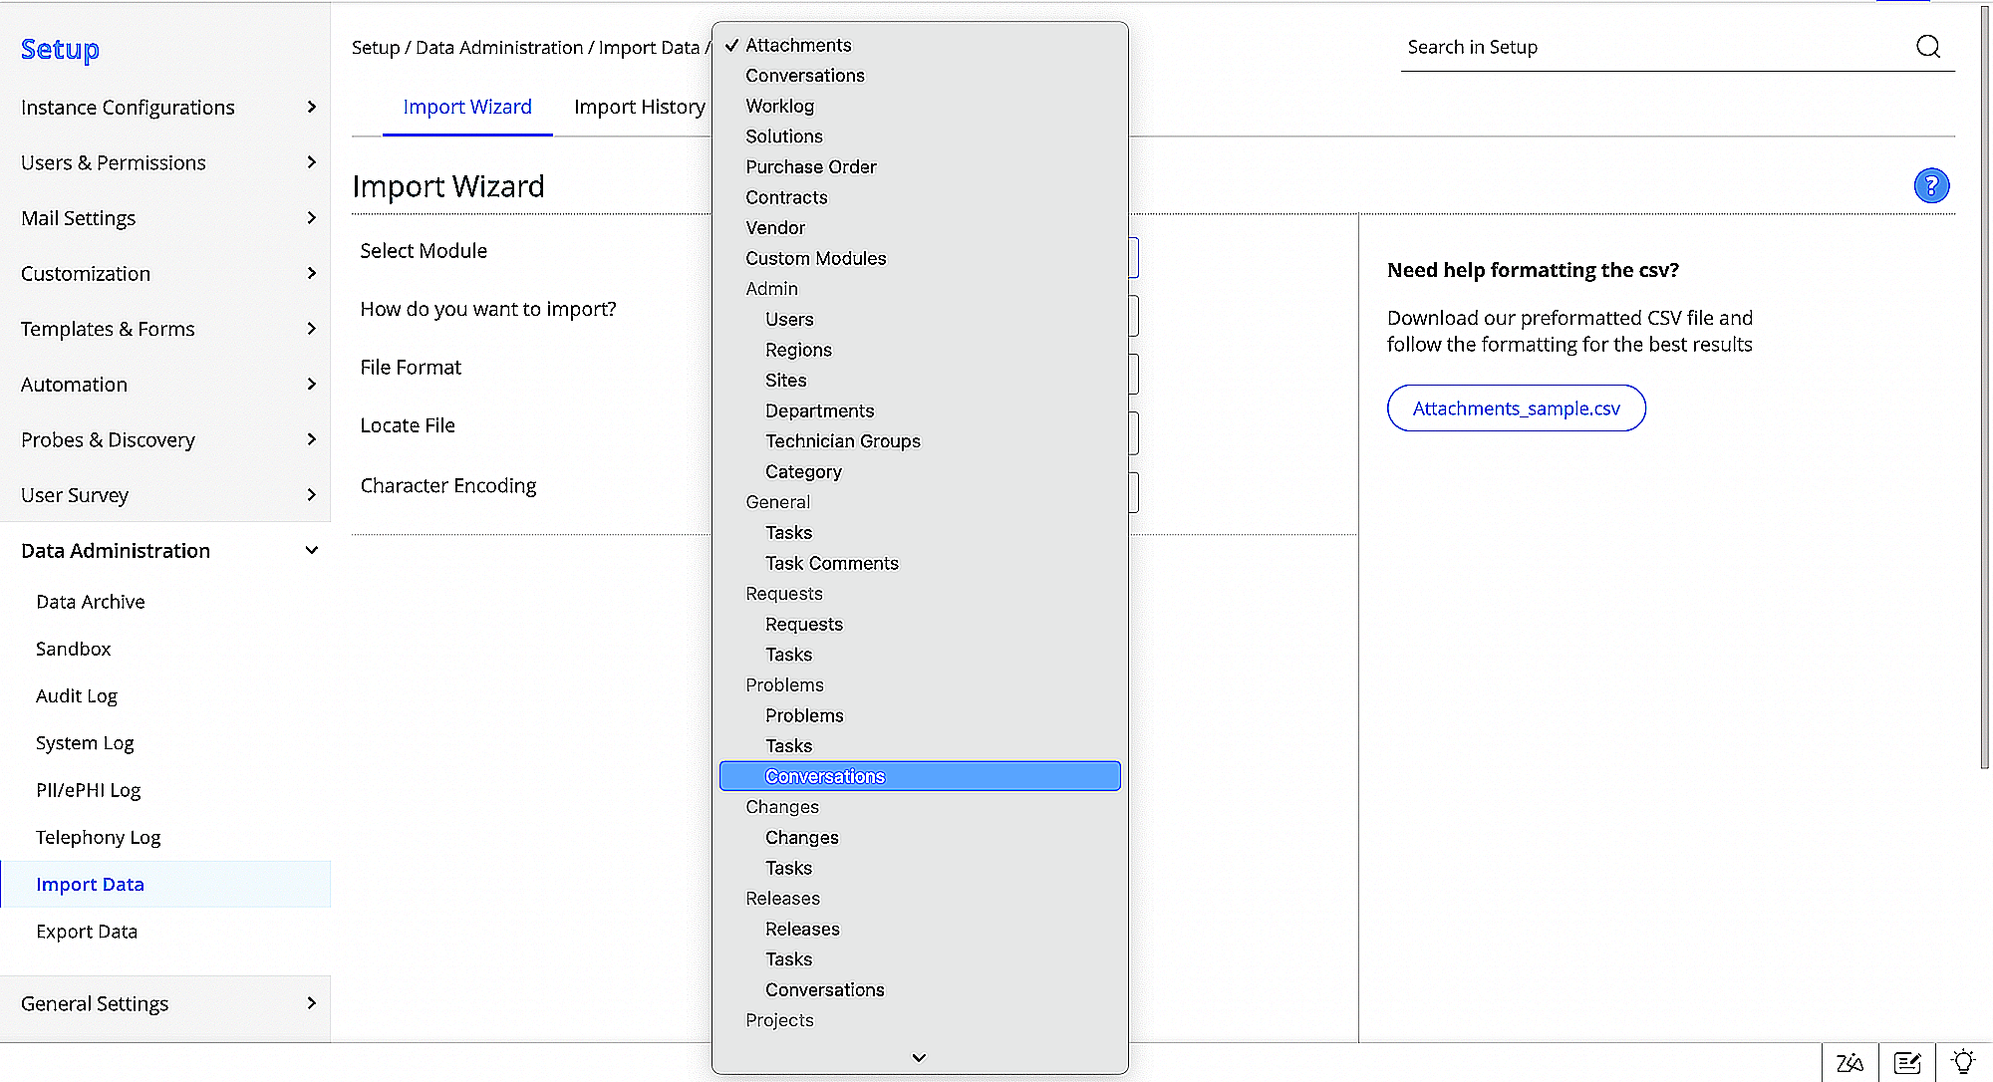Open the tips lightbulb icon
This screenshot has height=1082, width=1993.
(x=1962, y=1062)
